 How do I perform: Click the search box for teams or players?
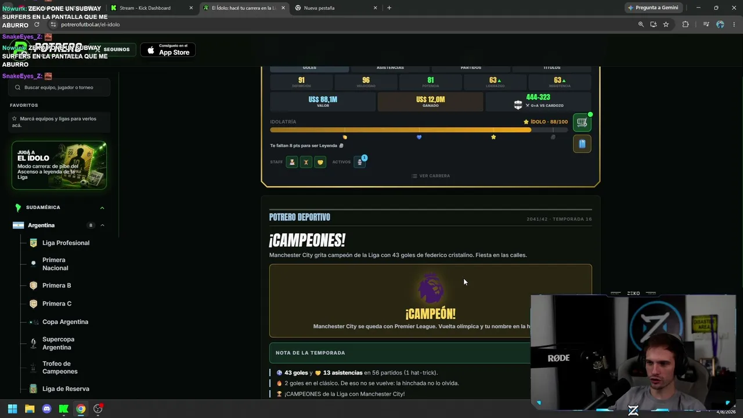tap(59, 88)
